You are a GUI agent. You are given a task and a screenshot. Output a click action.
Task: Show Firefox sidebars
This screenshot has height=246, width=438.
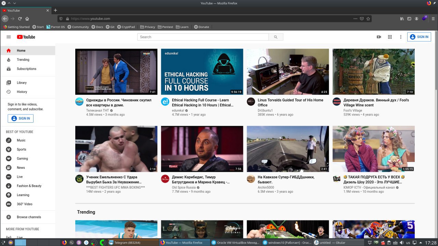pyautogui.click(x=409, y=19)
